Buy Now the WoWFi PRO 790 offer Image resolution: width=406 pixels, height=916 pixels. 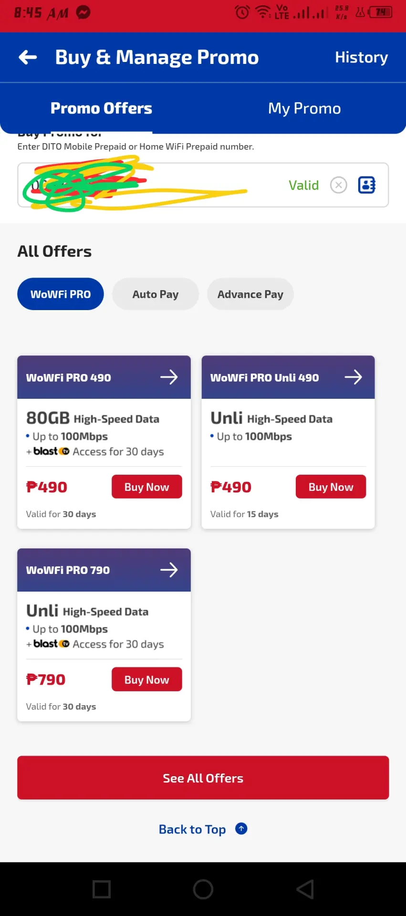147,679
